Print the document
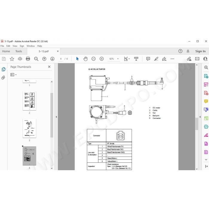209x209 pixels. (x=28, y=59)
